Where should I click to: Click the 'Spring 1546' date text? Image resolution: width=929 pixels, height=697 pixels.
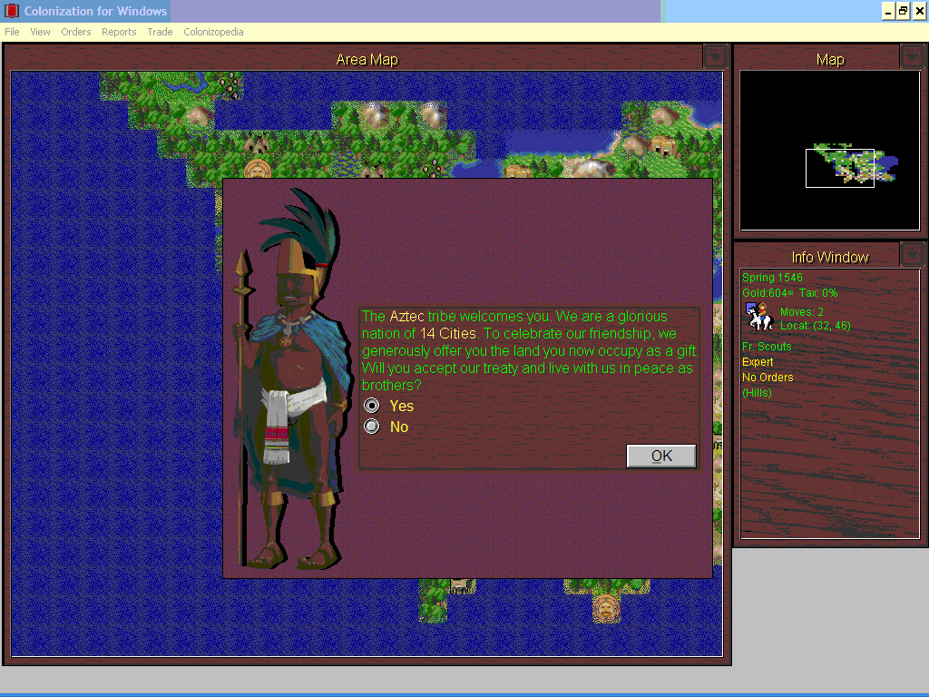772,278
